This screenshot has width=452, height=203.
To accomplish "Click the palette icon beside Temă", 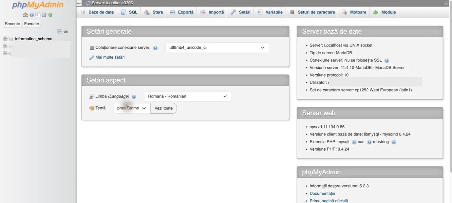I will (x=92, y=108).
